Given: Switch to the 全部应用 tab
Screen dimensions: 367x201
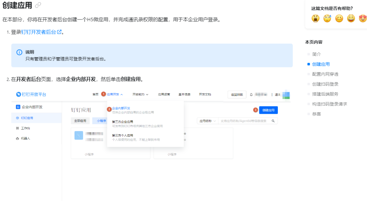Looking at the screenshot, I should pyautogui.click(x=80, y=121).
